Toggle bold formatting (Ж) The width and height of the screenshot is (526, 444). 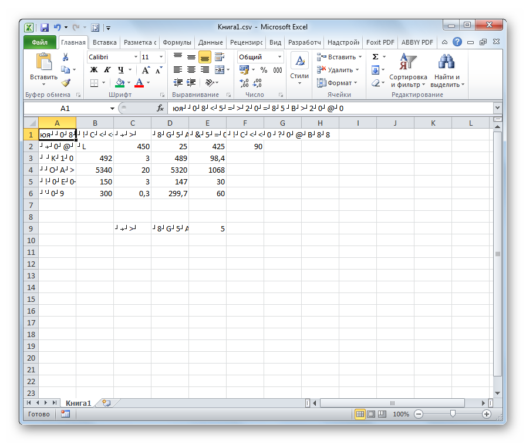pyautogui.click(x=93, y=70)
